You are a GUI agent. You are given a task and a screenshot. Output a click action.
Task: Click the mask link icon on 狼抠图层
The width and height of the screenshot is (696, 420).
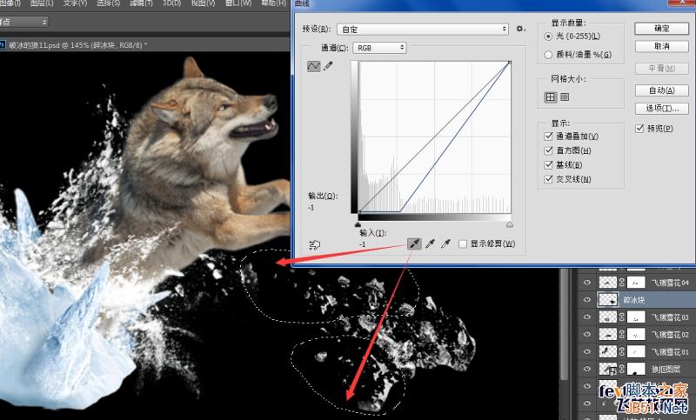point(622,369)
